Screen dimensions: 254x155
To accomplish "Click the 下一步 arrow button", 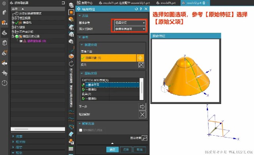I will pyautogui.click(x=142, y=107).
